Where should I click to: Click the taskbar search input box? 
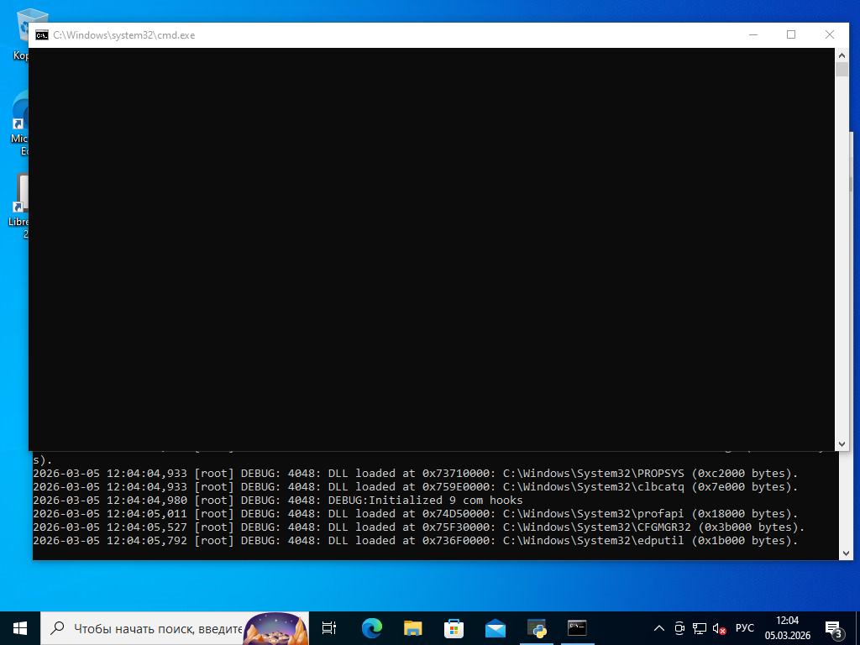pos(155,627)
